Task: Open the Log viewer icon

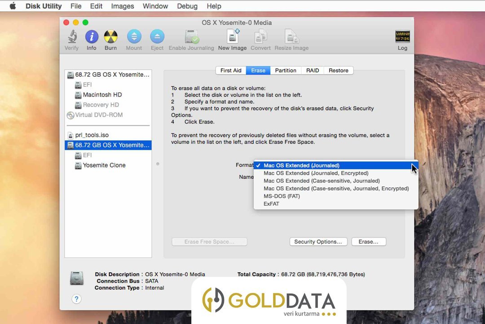Action: pos(402,37)
